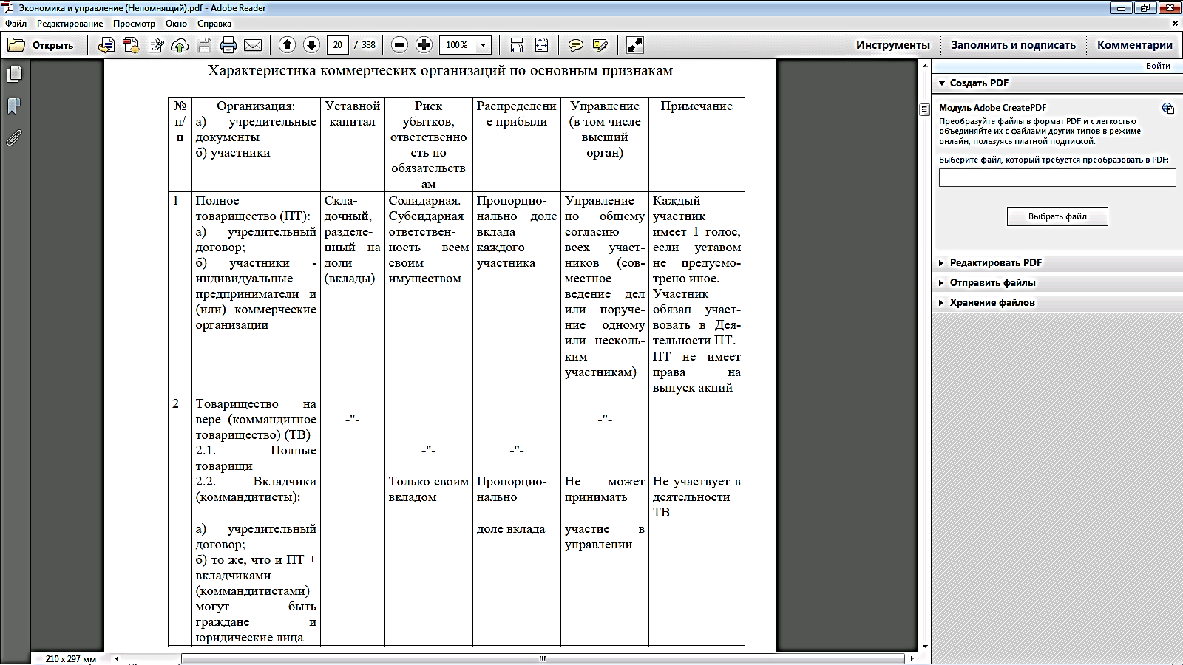Open the zoom percentage dropdown
The width and height of the screenshot is (1183, 665).
(x=483, y=45)
